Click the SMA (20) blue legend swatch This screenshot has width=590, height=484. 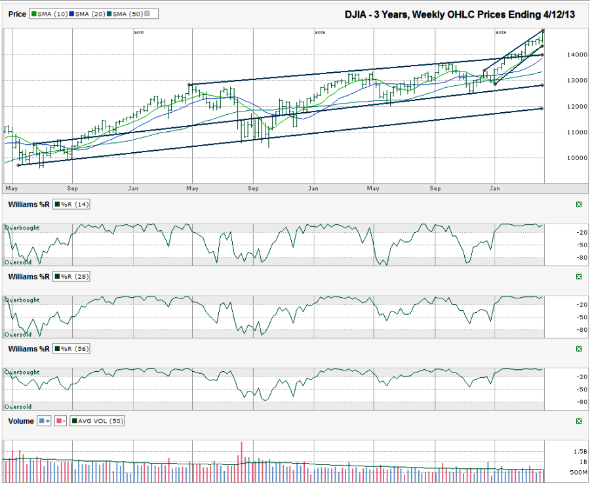pyautogui.click(x=71, y=14)
